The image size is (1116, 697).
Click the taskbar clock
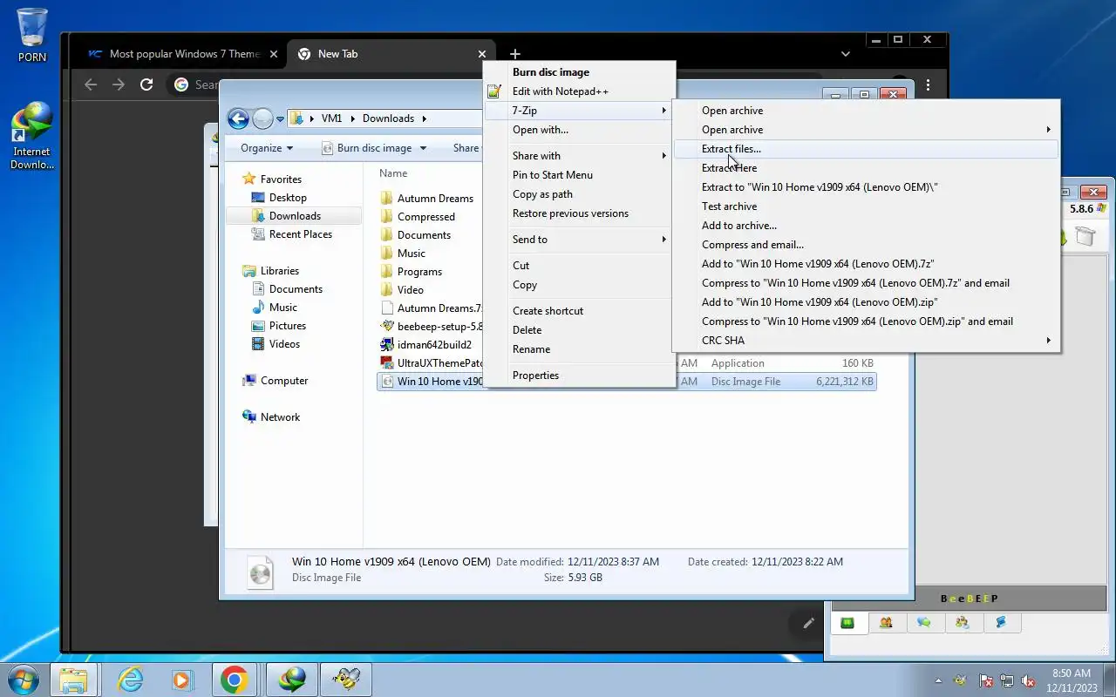pyautogui.click(x=1072, y=680)
